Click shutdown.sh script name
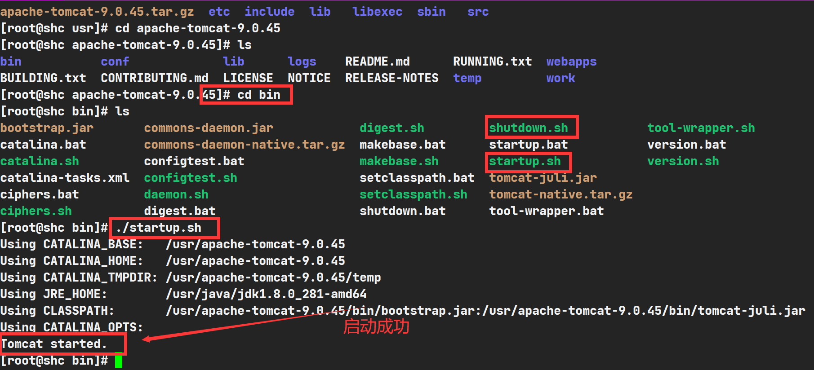The image size is (814, 370). point(529,128)
